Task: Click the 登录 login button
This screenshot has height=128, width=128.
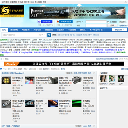Action: coord(112,26)
